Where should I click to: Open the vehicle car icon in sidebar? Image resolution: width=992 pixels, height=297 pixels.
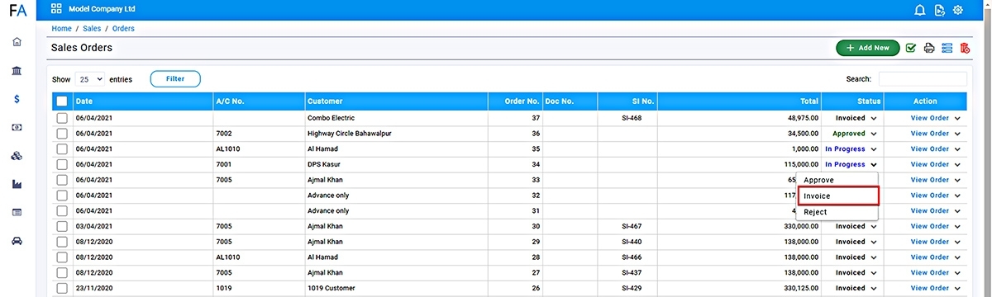pyautogui.click(x=17, y=241)
